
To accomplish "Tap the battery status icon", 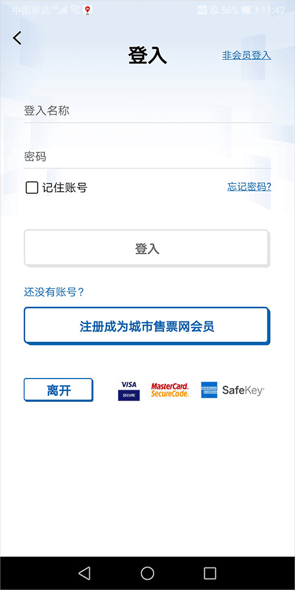I will coord(250,10).
